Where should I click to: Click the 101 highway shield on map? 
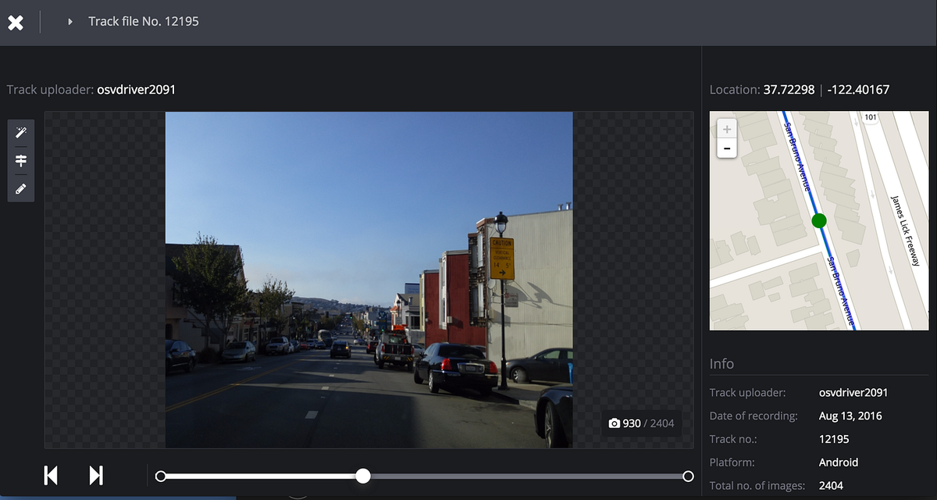[x=869, y=117]
